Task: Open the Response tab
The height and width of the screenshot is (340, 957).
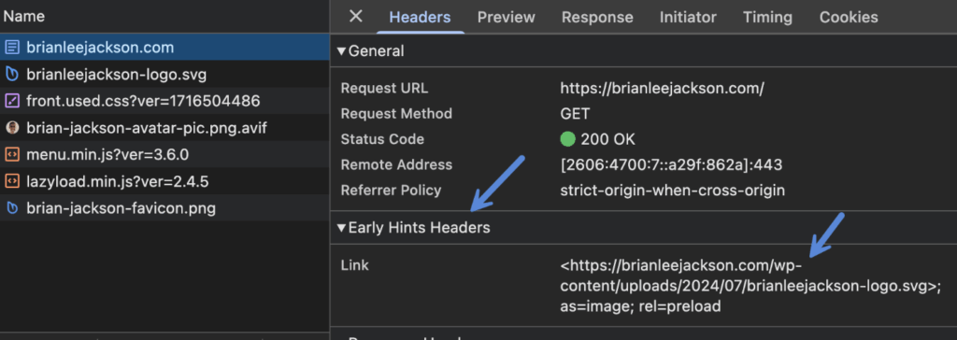Action: click(597, 18)
